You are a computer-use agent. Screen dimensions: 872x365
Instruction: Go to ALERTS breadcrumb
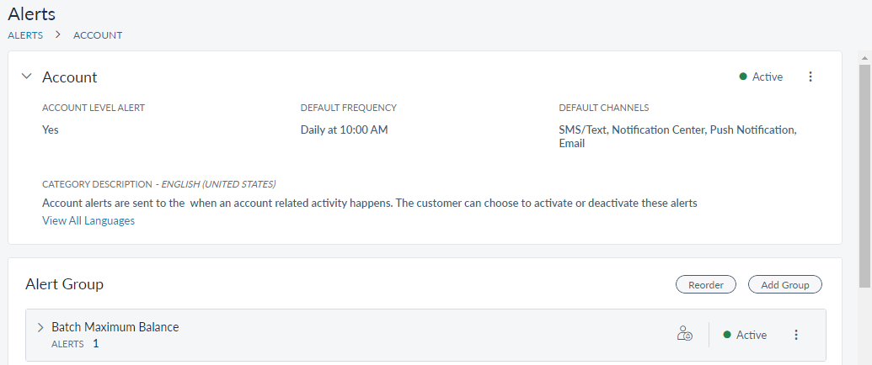pos(25,35)
